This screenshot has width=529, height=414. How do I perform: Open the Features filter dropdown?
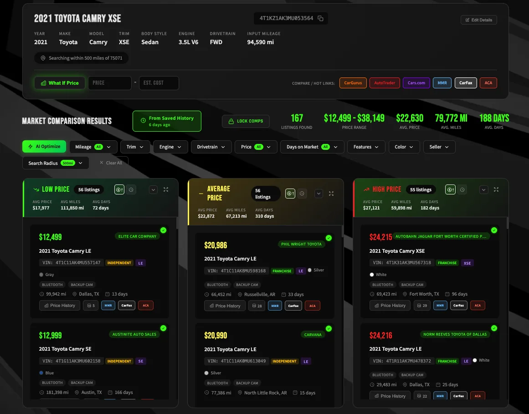(366, 147)
